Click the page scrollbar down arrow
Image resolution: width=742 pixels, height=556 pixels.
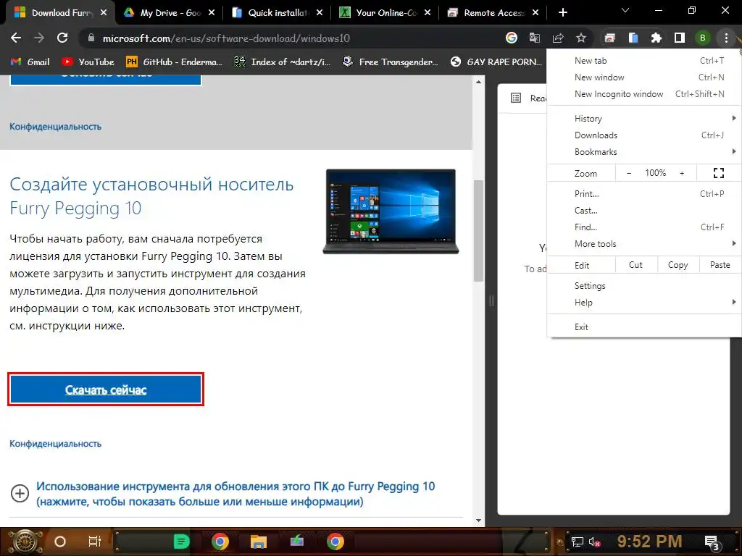(x=478, y=521)
